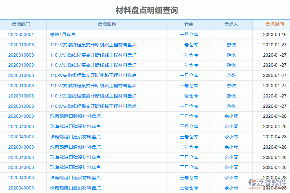
Task: View 珠海鹤港口建设材料盘点 details
Action: (75, 116)
